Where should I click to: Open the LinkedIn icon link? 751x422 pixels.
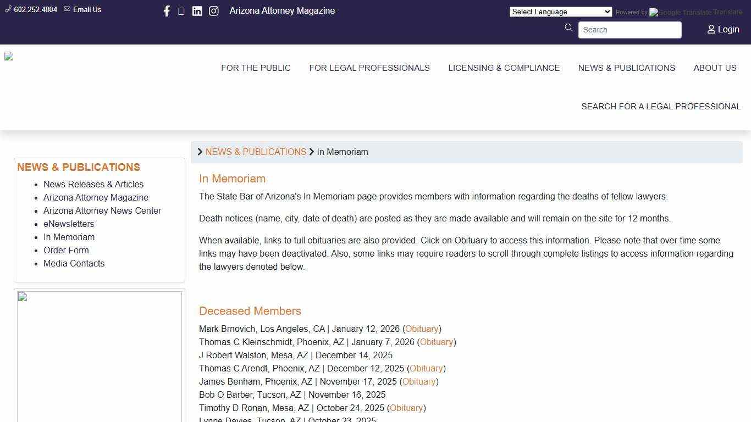click(x=197, y=11)
